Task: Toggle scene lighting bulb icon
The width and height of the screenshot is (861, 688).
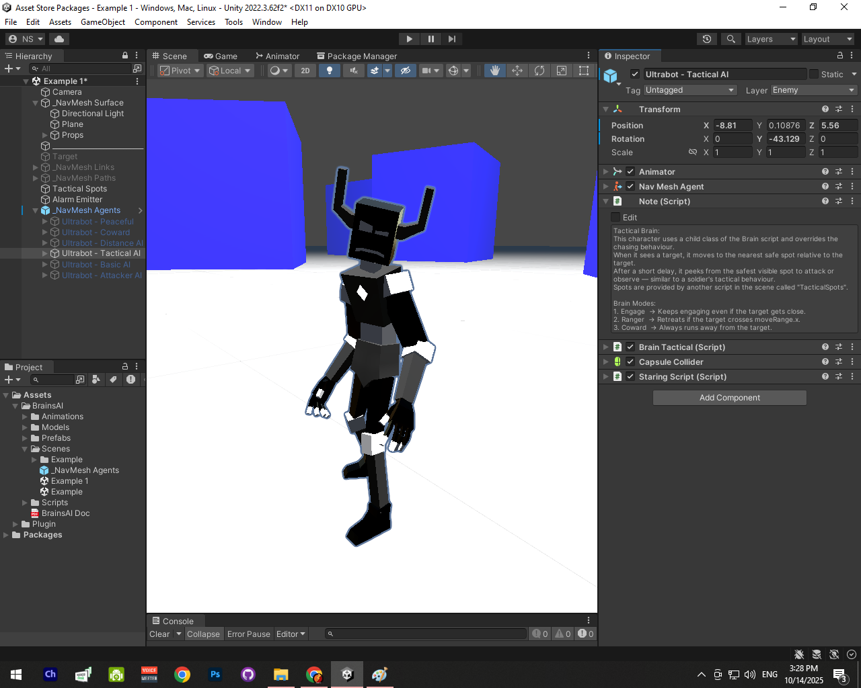Action: point(329,71)
